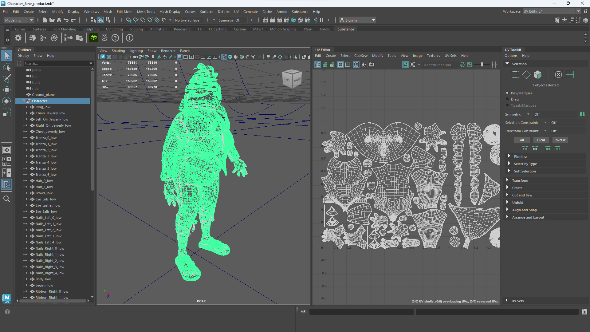Collapse the Character group in Outliner

point(23,101)
